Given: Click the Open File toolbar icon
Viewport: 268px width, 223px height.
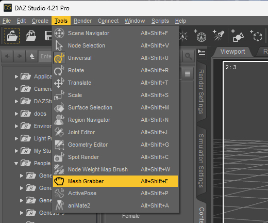Looking at the screenshot, I should (x=12, y=36).
